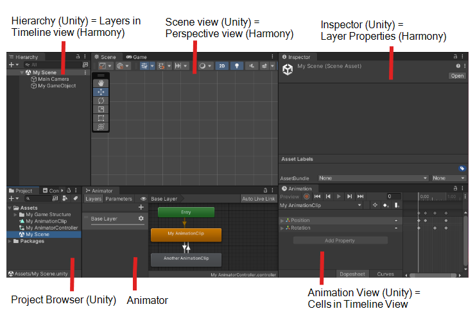475x327 pixels.
Task: Select the Entry state node
Action: pyautogui.click(x=186, y=212)
